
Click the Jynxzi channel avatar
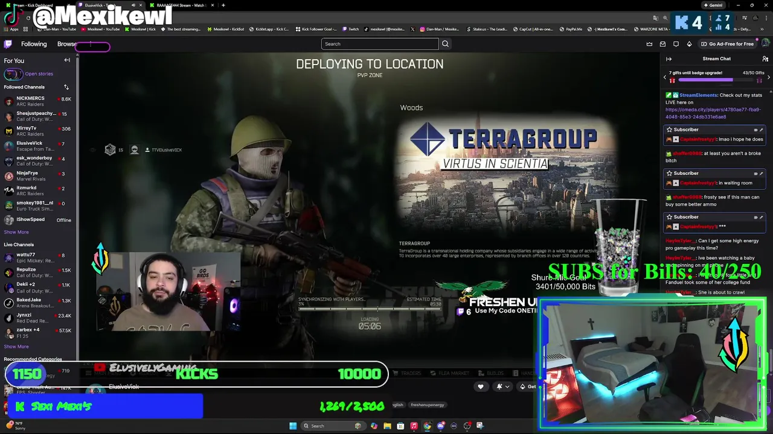coord(8,318)
